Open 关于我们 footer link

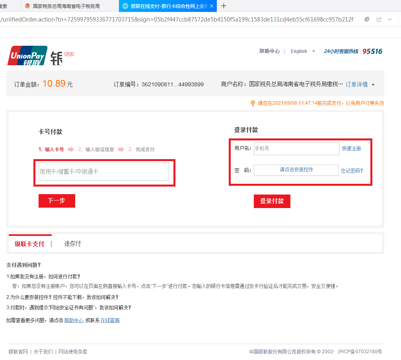(43, 352)
